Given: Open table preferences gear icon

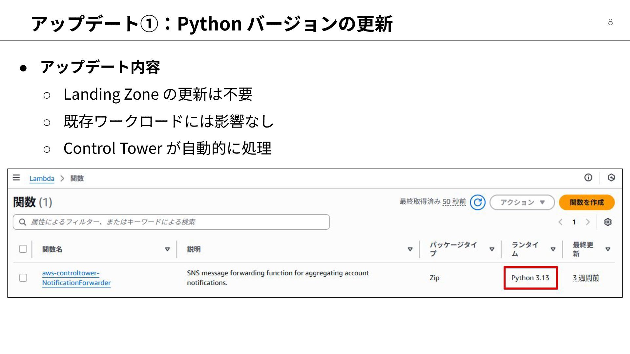Looking at the screenshot, I should pyautogui.click(x=608, y=222).
